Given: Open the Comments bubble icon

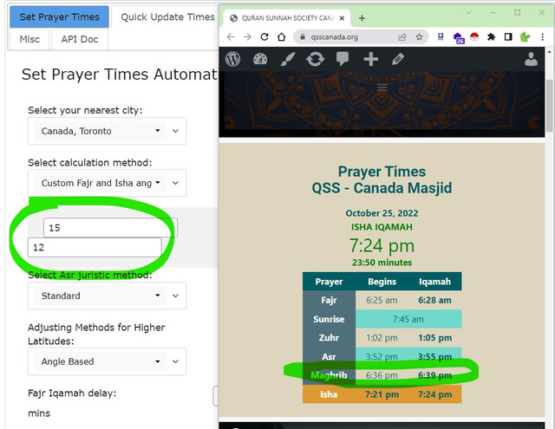Looking at the screenshot, I should pyautogui.click(x=343, y=59).
